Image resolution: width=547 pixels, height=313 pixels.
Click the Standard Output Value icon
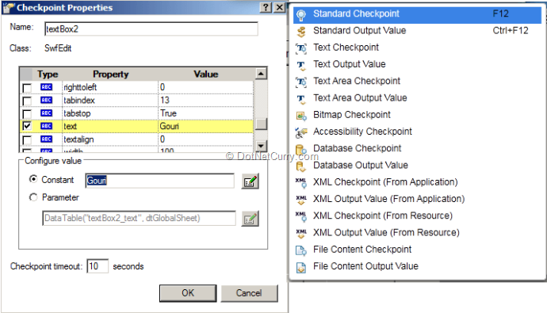pos(300,32)
